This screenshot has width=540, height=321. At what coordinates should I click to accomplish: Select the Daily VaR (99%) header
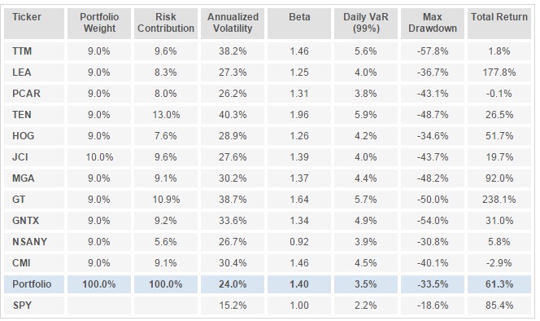[x=366, y=24]
